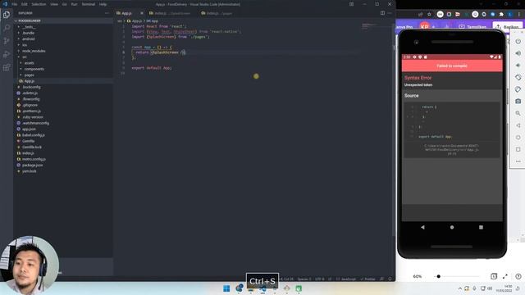Viewport: 525px width, 295px height.
Task: Click the emulator power button
Action: click(x=518, y=41)
